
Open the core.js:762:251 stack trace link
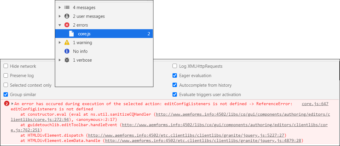(x=169, y=127)
